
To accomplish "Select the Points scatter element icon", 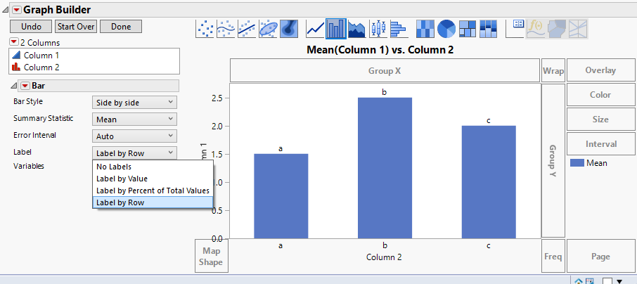I will coord(205,28).
